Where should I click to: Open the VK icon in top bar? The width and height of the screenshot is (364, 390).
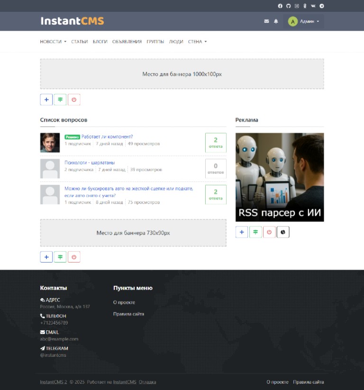[x=313, y=6]
